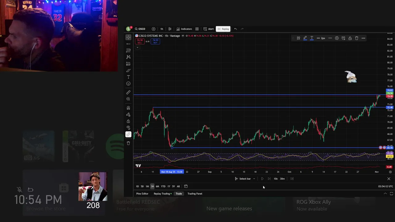The image size is (395, 222).
Task: Set date range to YTD
Action: 163,186
